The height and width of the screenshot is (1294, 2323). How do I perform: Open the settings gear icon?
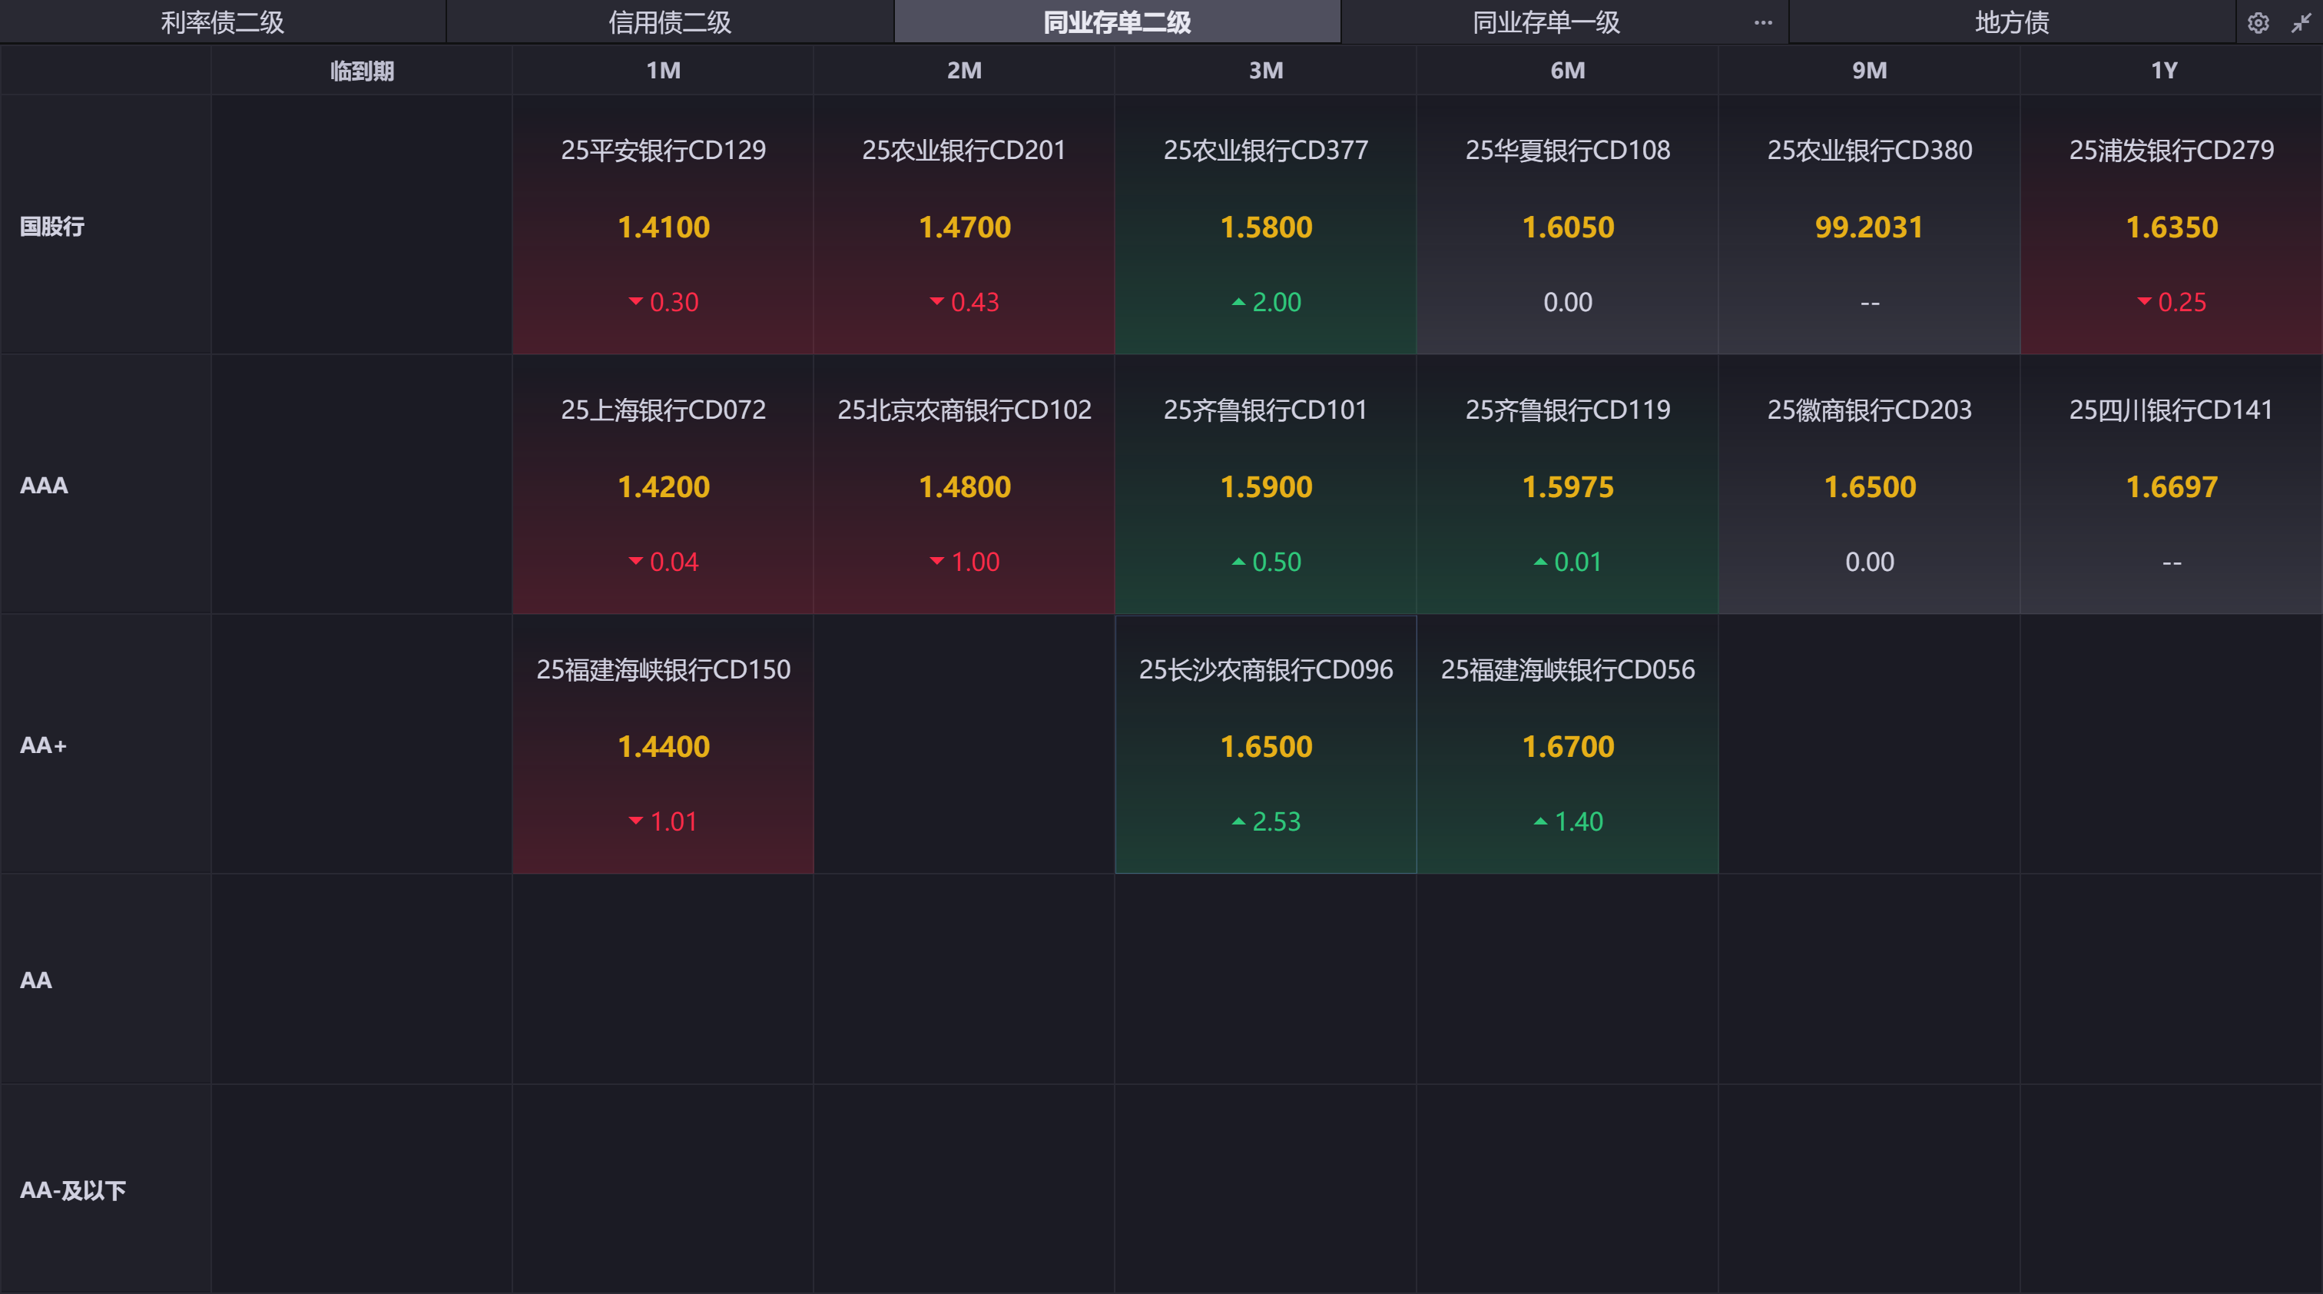[2257, 22]
